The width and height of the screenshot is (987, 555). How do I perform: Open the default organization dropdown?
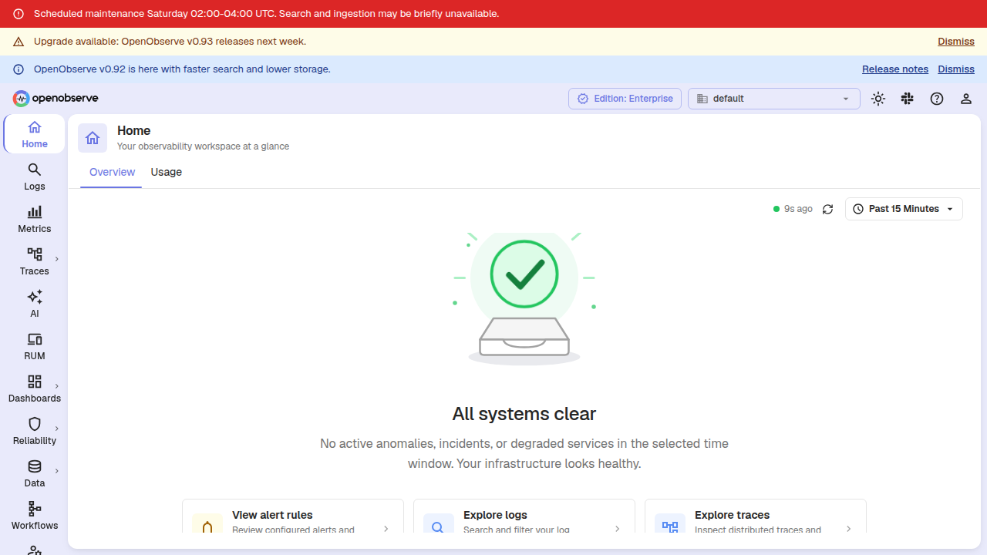(774, 99)
